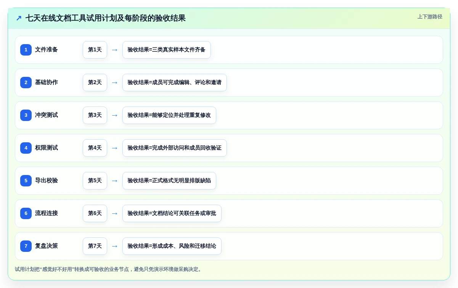Click the arrow after 第5天
This screenshot has width=458, height=288.
(115, 181)
